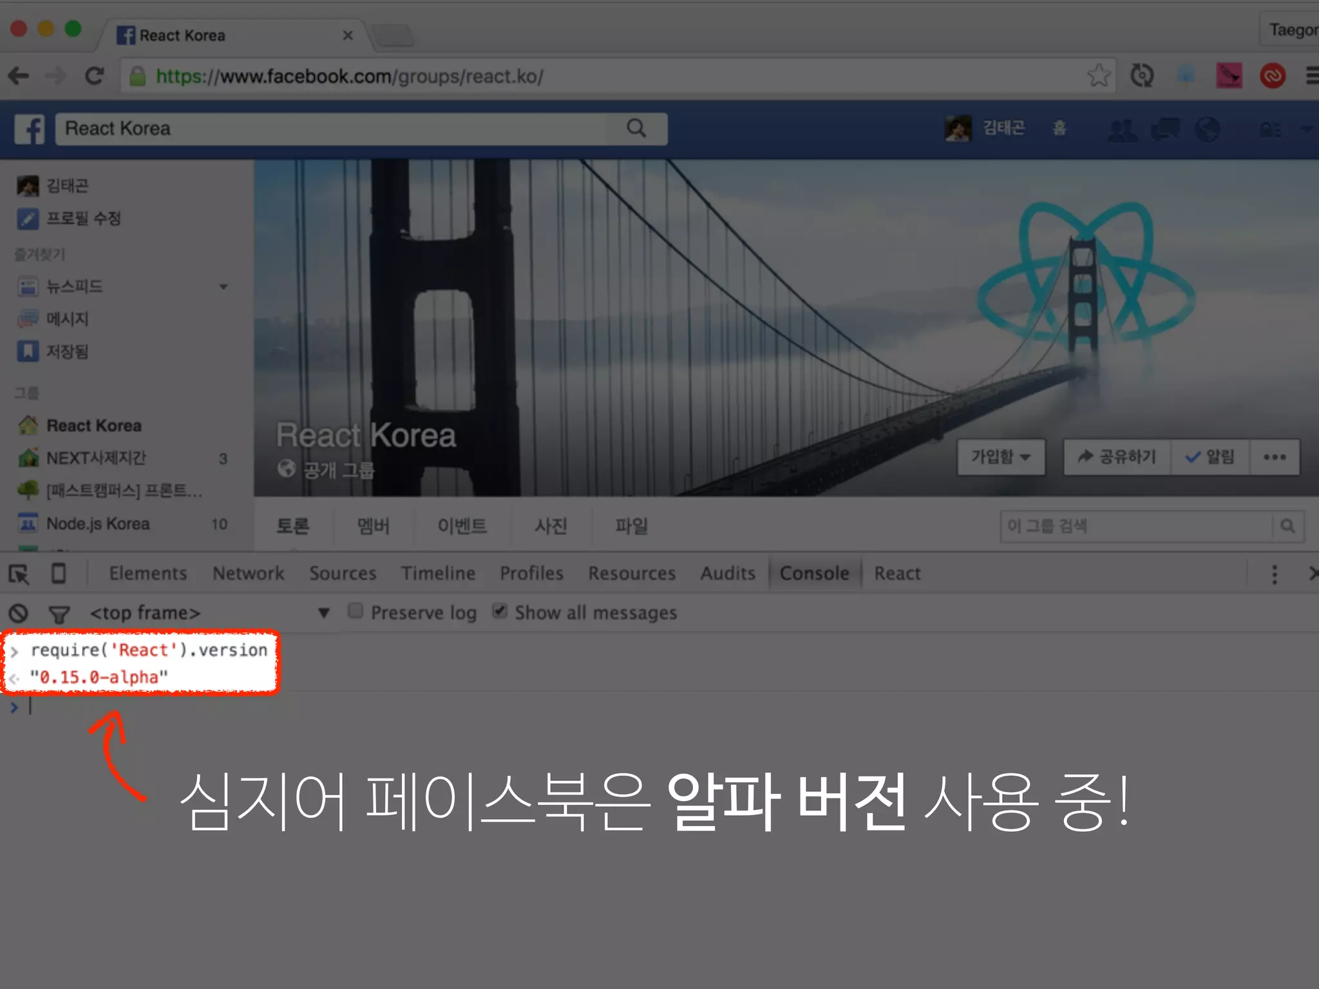Screen dimensions: 1319x989
Task: Select the DevTools inspect element icon
Action: (x=19, y=574)
